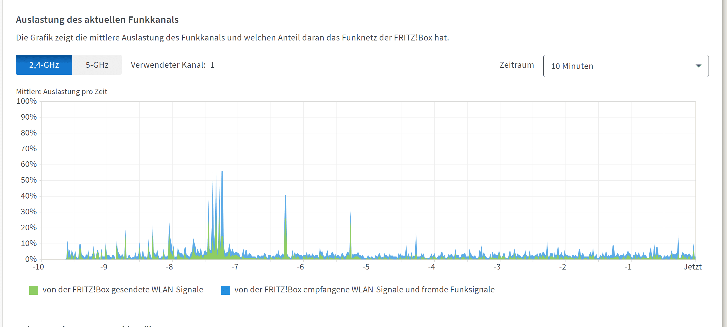Click heading Auslastung des aktuellen Funkkanals
The image size is (727, 327).
[x=97, y=20]
